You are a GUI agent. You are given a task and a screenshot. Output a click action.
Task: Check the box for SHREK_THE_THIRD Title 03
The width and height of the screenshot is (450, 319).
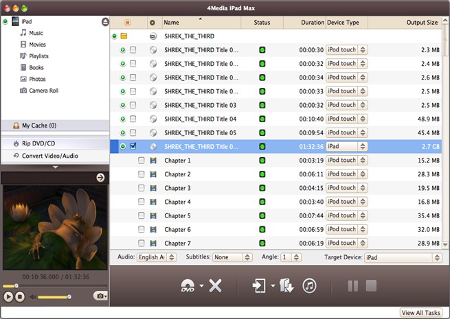[133, 105]
